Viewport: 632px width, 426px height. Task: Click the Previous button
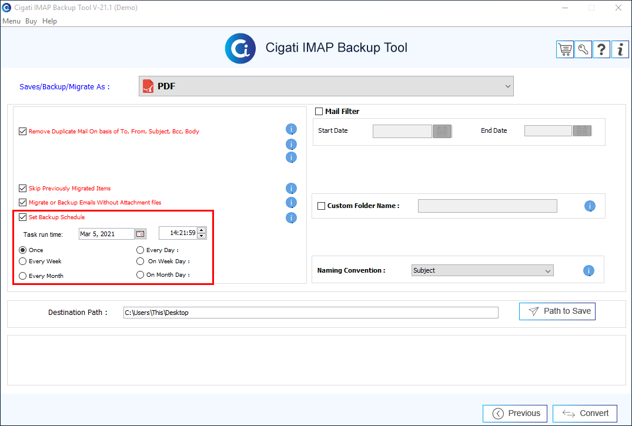coord(514,414)
